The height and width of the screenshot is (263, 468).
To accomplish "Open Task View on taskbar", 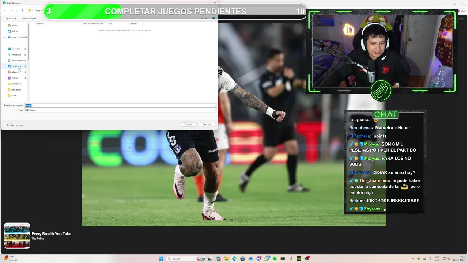I will coord(211,259).
